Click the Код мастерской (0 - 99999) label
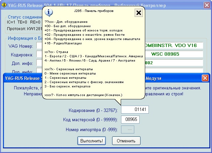212x153 pixels. coord(90,120)
